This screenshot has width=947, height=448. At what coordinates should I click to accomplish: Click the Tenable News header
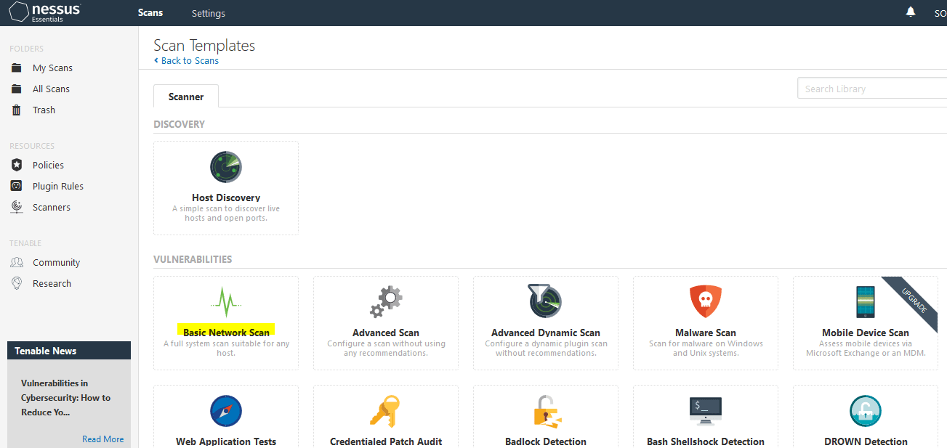tap(69, 351)
